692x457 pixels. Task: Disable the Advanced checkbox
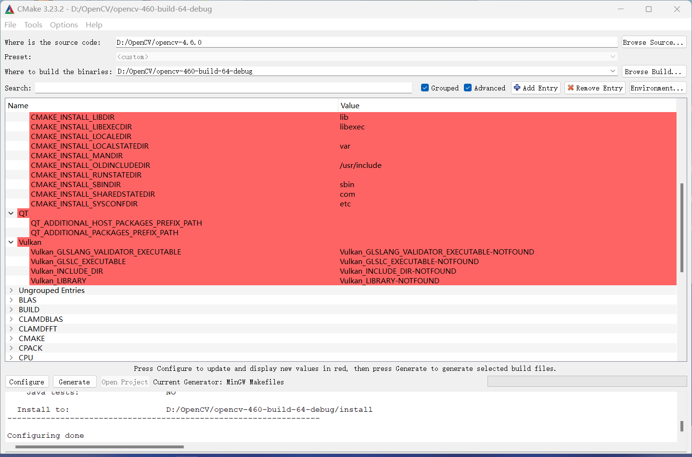pos(468,88)
